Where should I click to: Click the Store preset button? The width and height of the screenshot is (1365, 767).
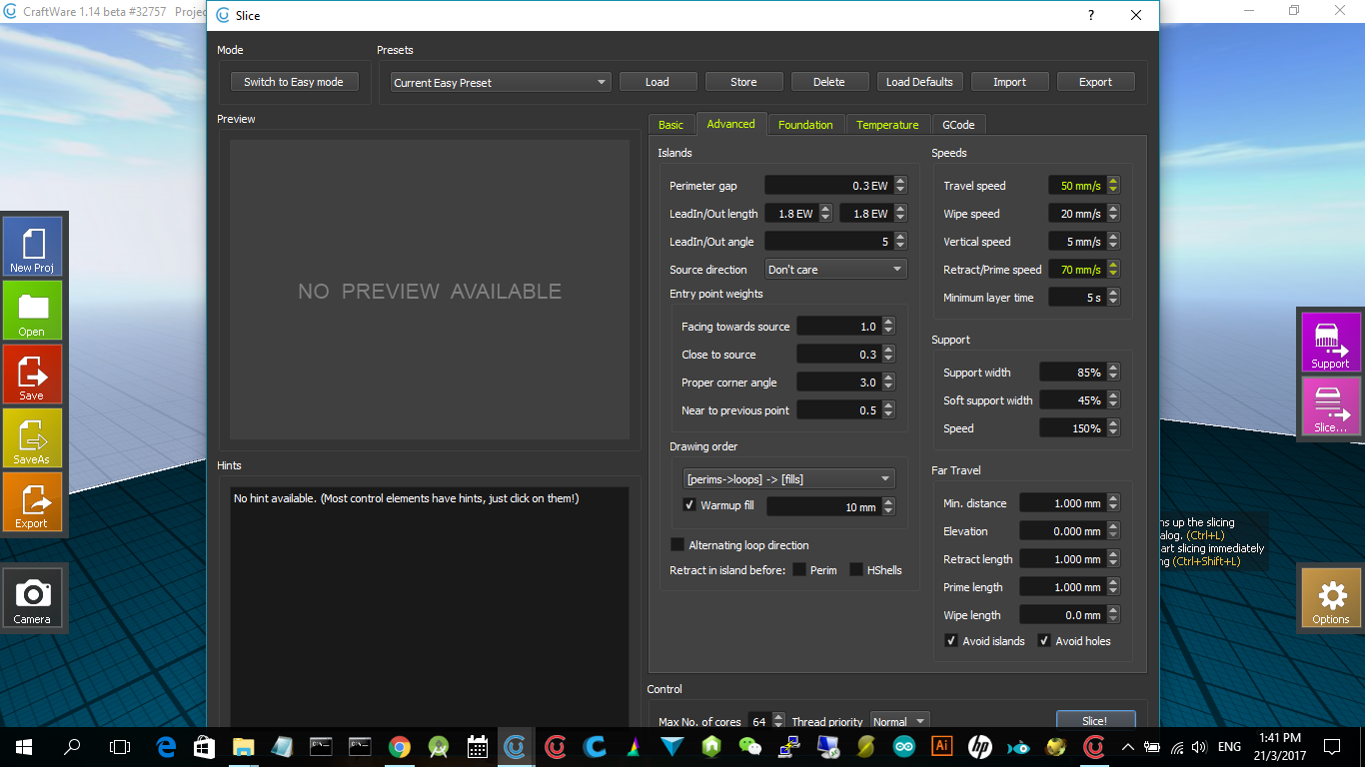click(x=743, y=82)
